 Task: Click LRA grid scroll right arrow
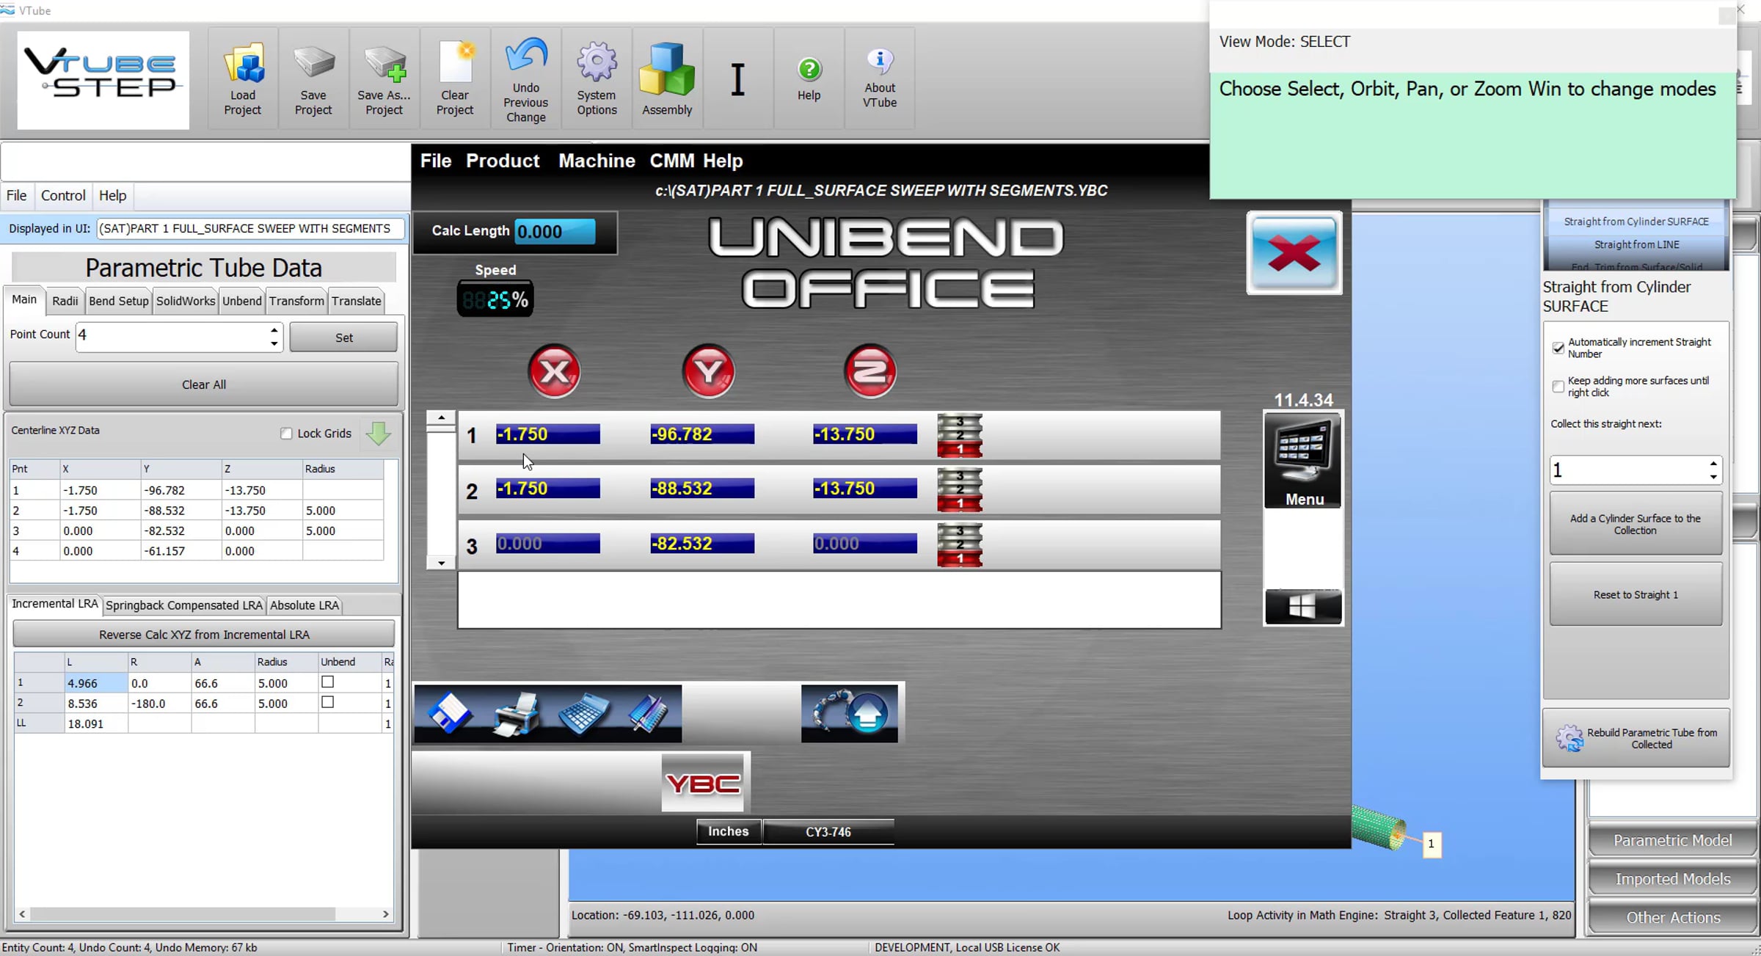[x=386, y=914]
